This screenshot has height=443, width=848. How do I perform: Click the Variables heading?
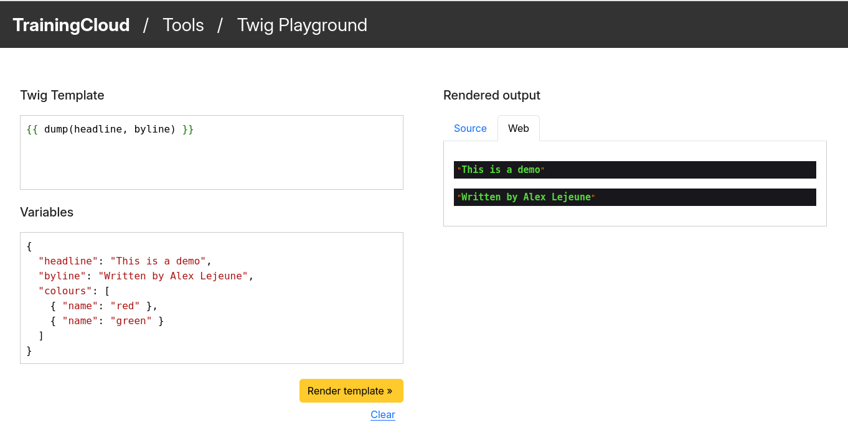[x=47, y=212]
